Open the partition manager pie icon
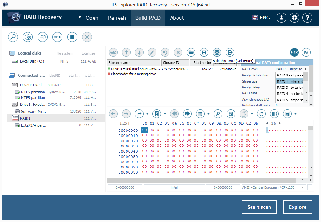This screenshot has height=222, width=321. (x=28, y=37)
